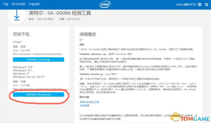Open 支持信息 link
This screenshot has height=123, width=211.
[x=84, y=106]
